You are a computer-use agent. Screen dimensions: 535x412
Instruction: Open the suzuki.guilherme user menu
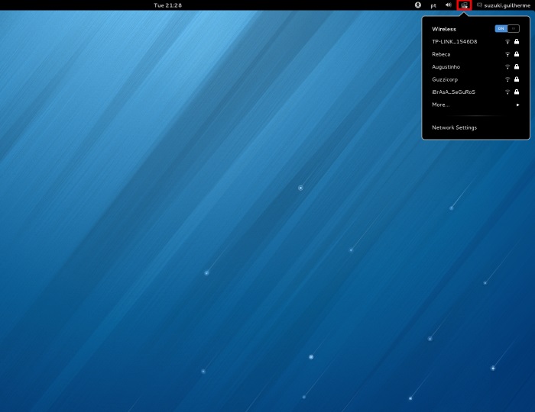tap(507, 5)
